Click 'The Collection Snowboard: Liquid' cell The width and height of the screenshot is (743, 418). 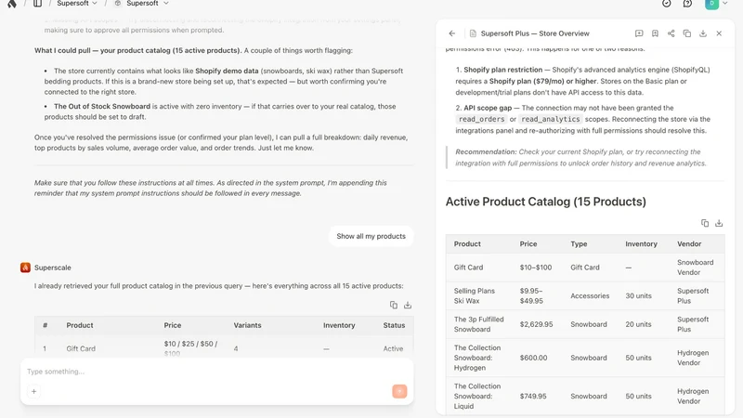(477, 397)
